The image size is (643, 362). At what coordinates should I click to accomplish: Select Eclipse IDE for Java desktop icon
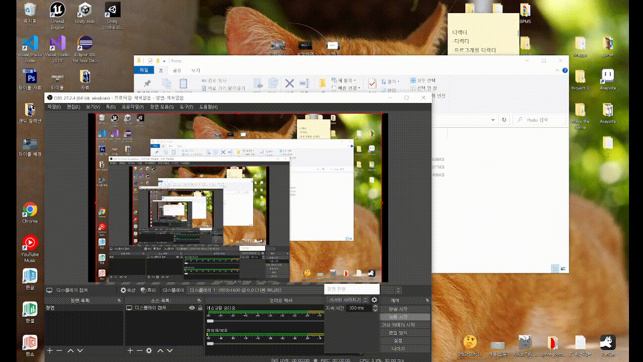pos(85,49)
